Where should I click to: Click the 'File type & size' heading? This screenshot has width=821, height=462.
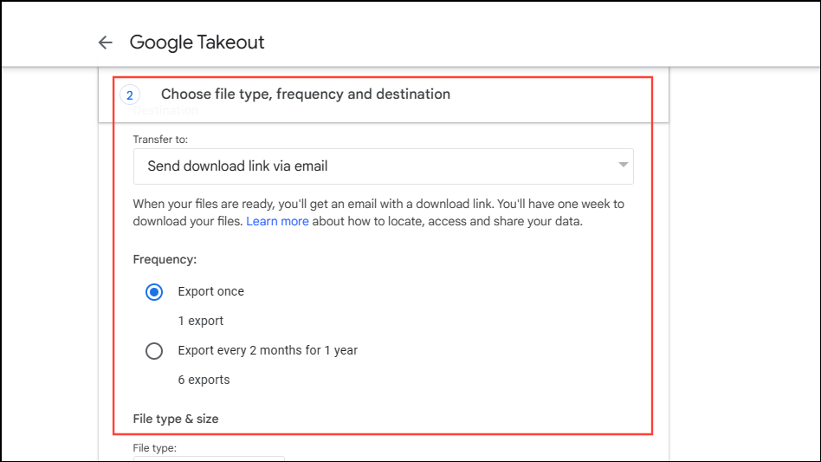[x=176, y=419]
